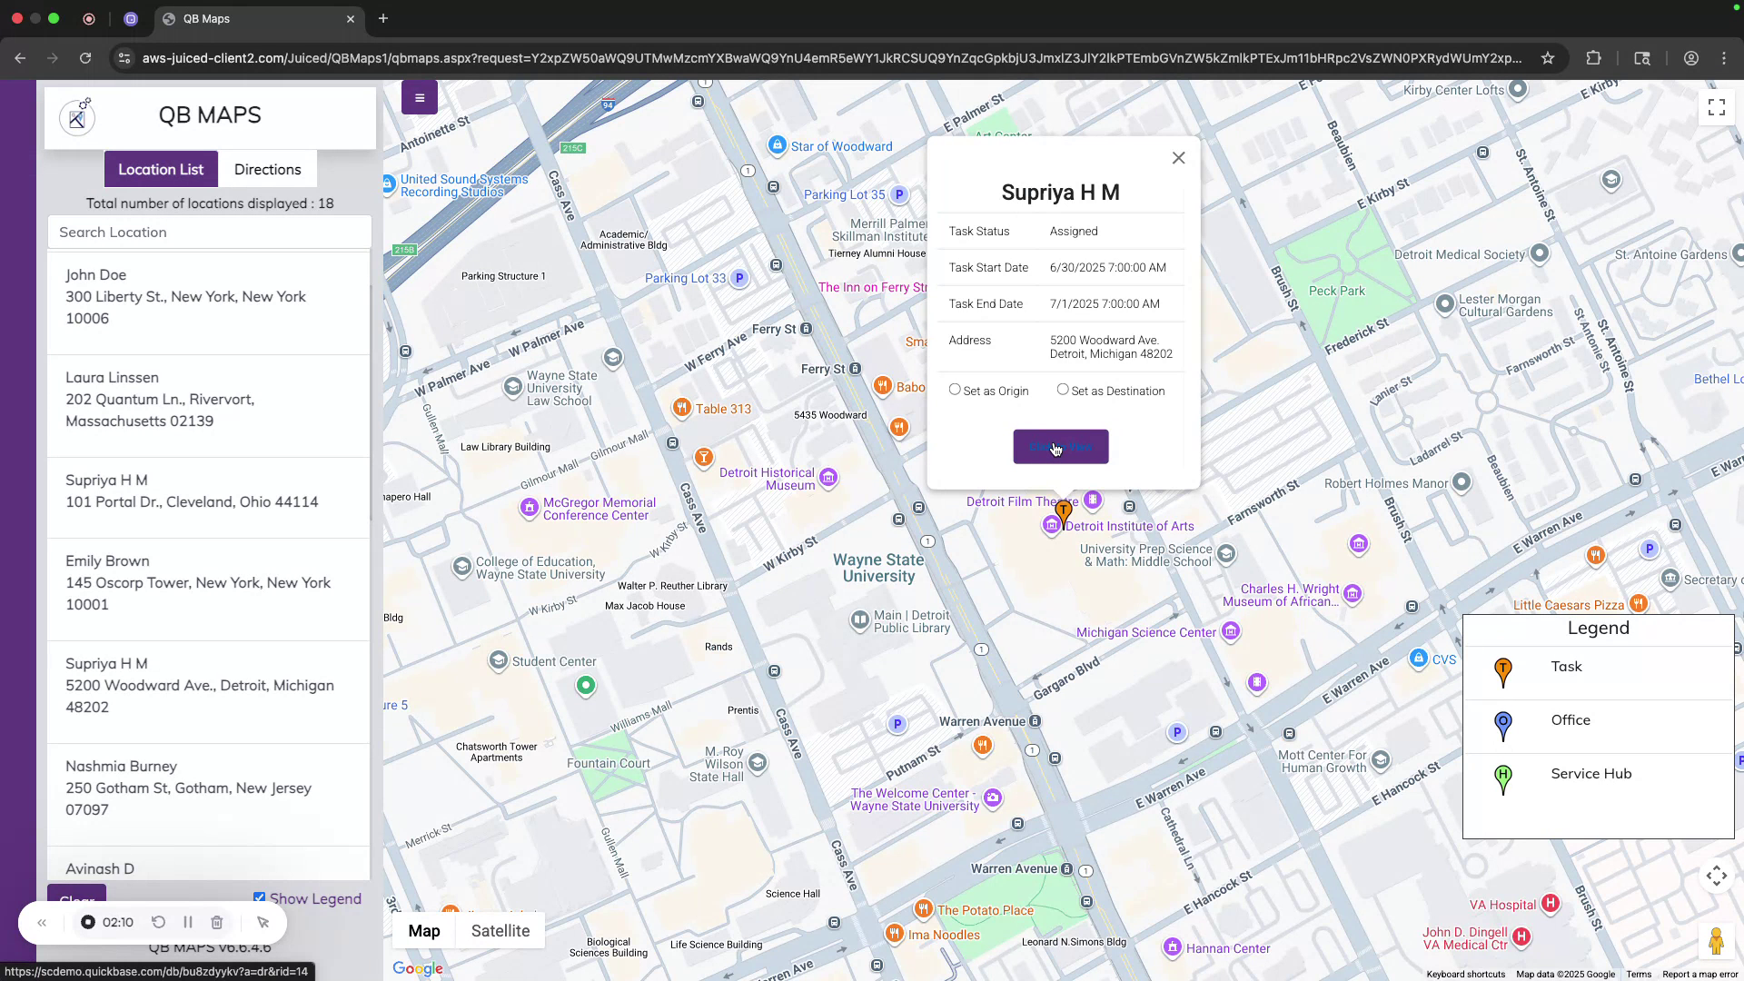The width and height of the screenshot is (1744, 981).
Task: Restart the screen recording
Action: (x=157, y=922)
